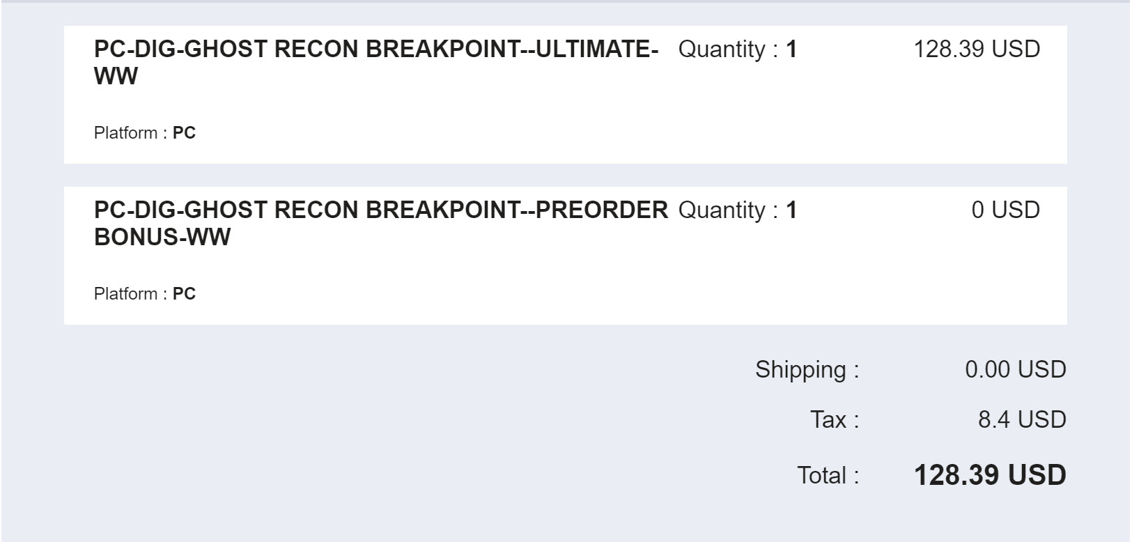Image resolution: width=1132 pixels, height=542 pixels.
Task: Select the 128.39 USD Ultimate item price
Action: (976, 49)
